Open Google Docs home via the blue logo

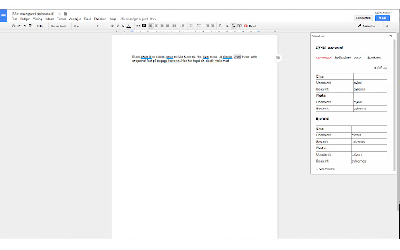click(x=5, y=16)
